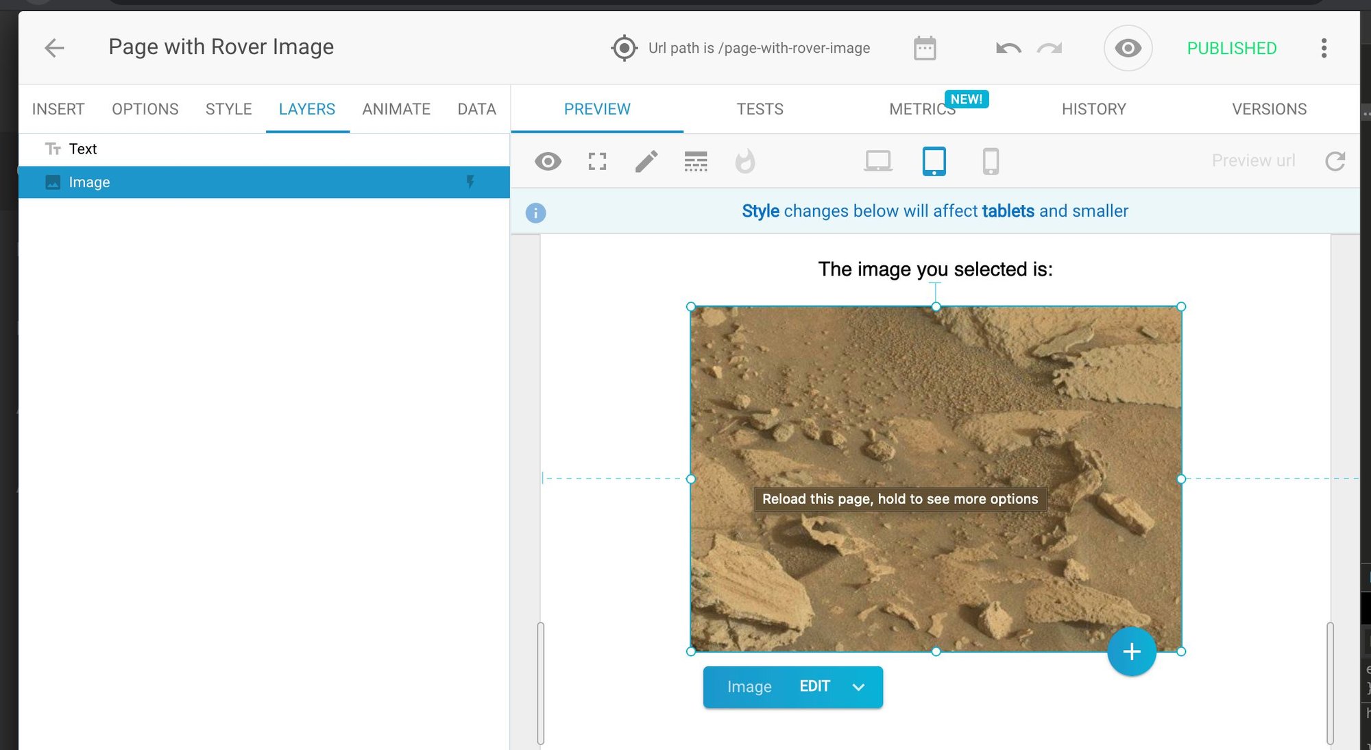Click the URL path target icon
The image size is (1371, 750).
point(624,48)
